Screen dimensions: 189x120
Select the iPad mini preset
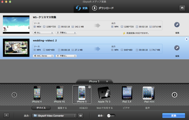pyautogui.click(x=149, y=94)
